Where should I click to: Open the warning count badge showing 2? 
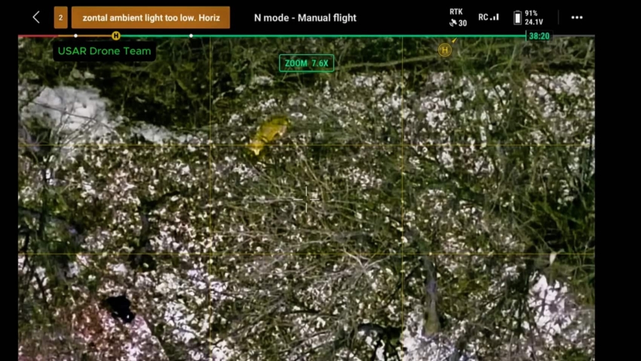coord(61,18)
